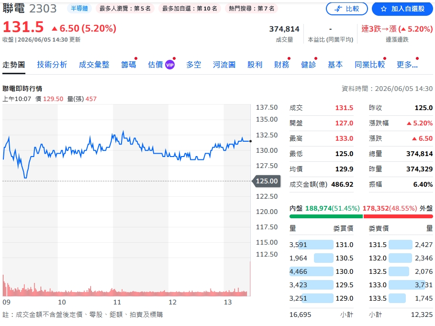
Task: Click the large price 131.5 in the header
Action: pos(23,27)
